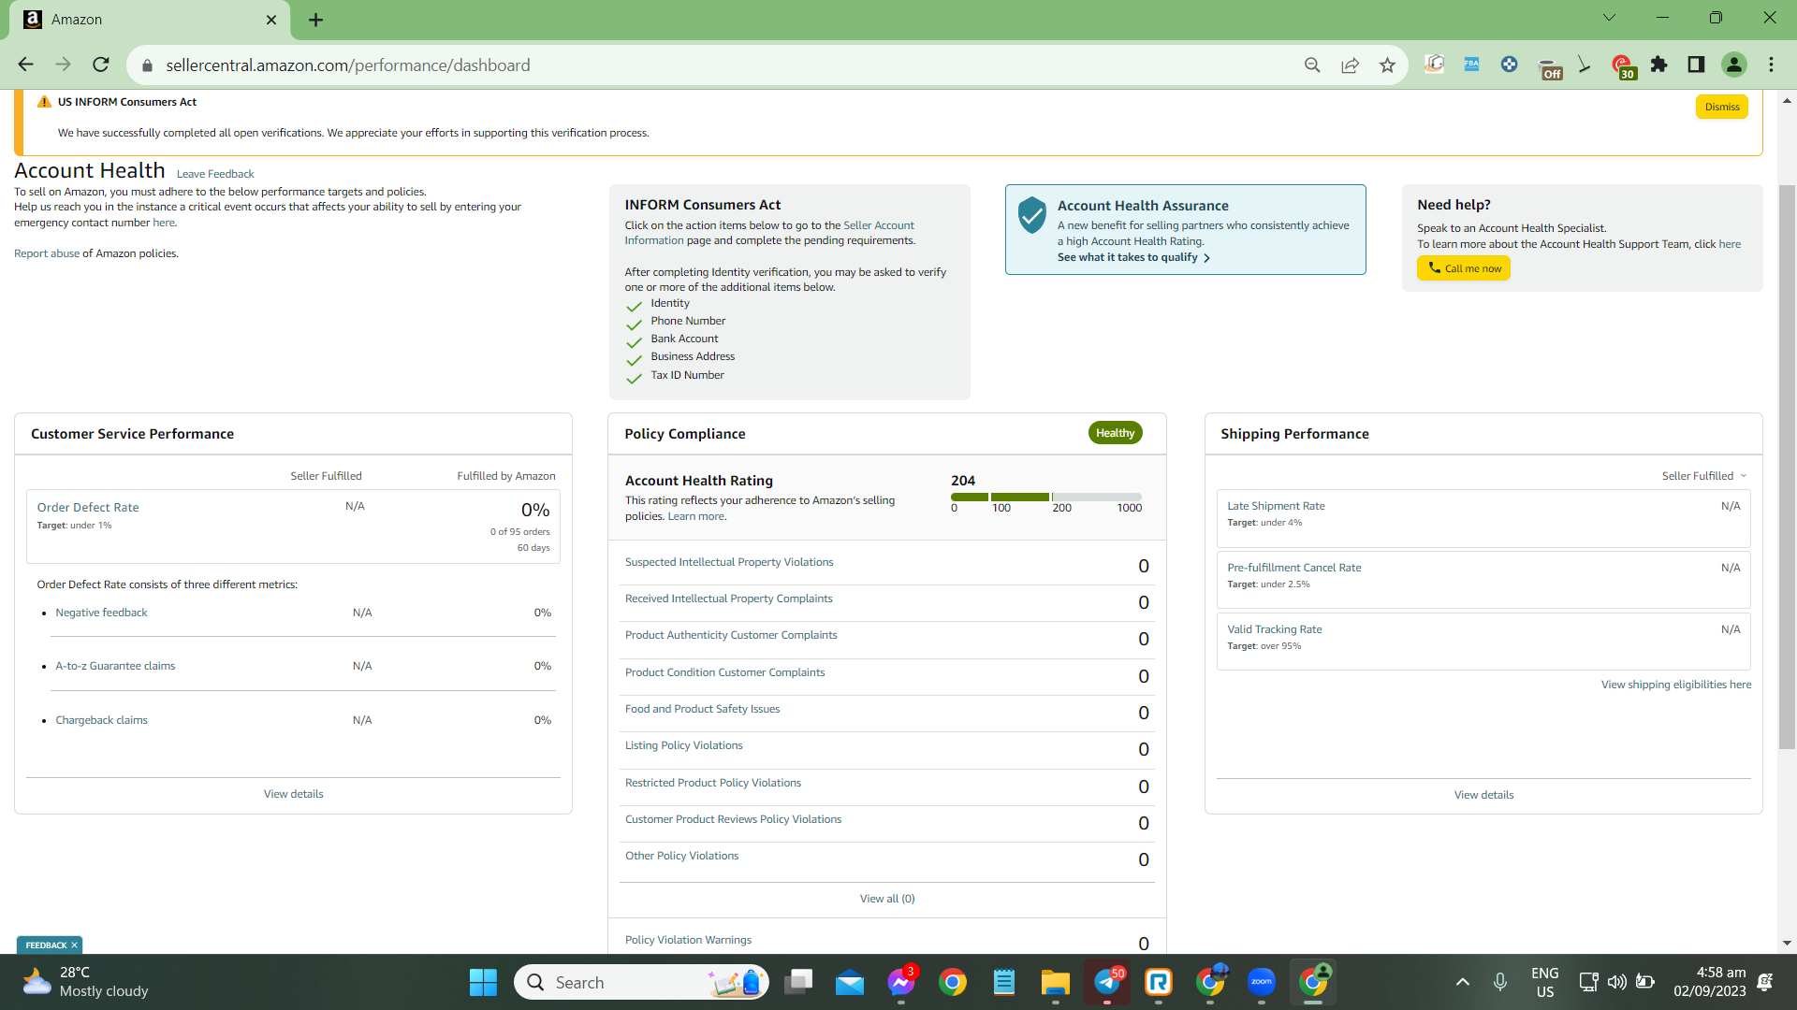
Task: Go back to the previous page
Action: [x=25, y=65]
